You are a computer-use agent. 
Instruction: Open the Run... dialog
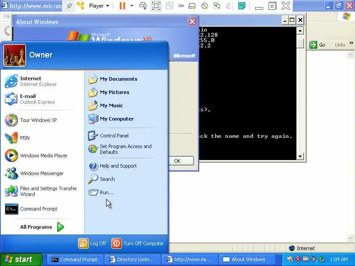coord(101,192)
